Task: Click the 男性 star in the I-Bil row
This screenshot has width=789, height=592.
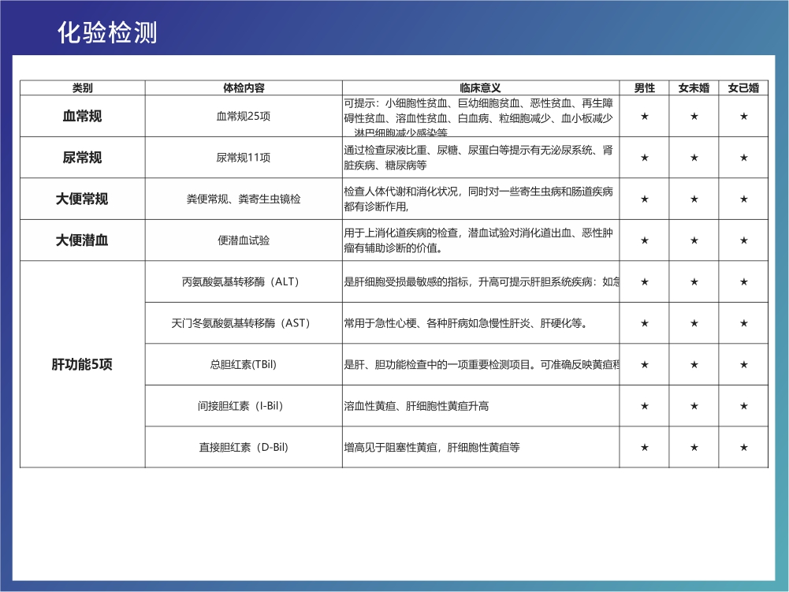Action: 644,406
